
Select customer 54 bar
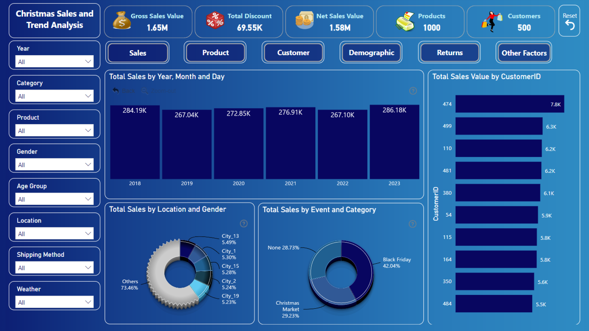point(497,215)
